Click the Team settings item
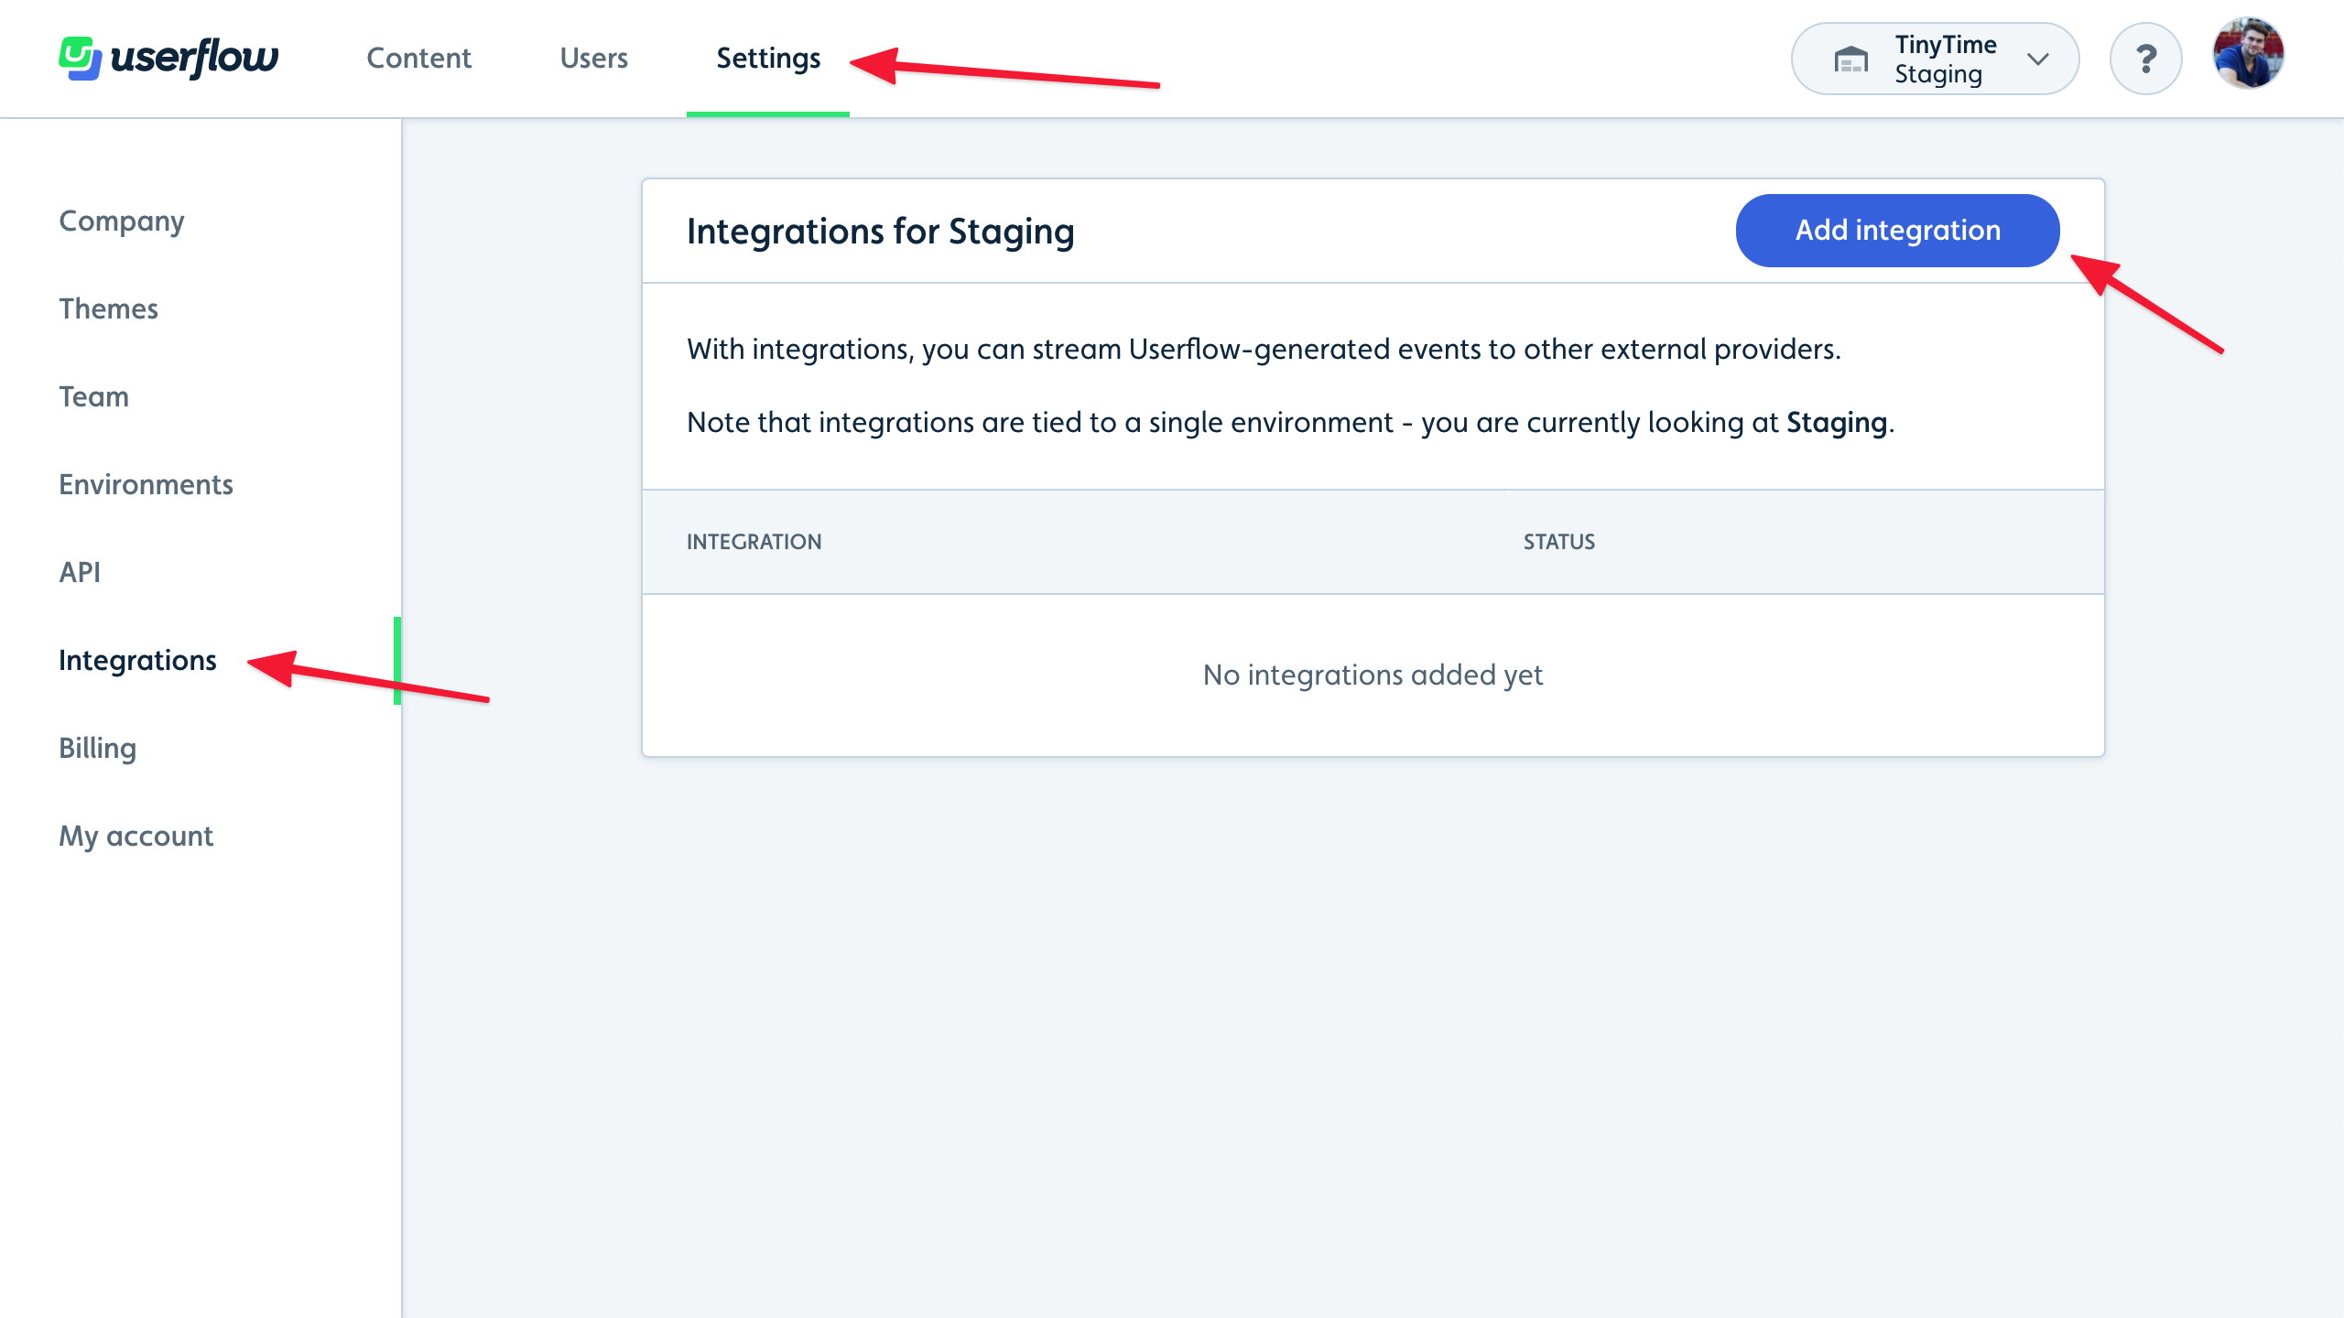 click(x=92, y=394)
